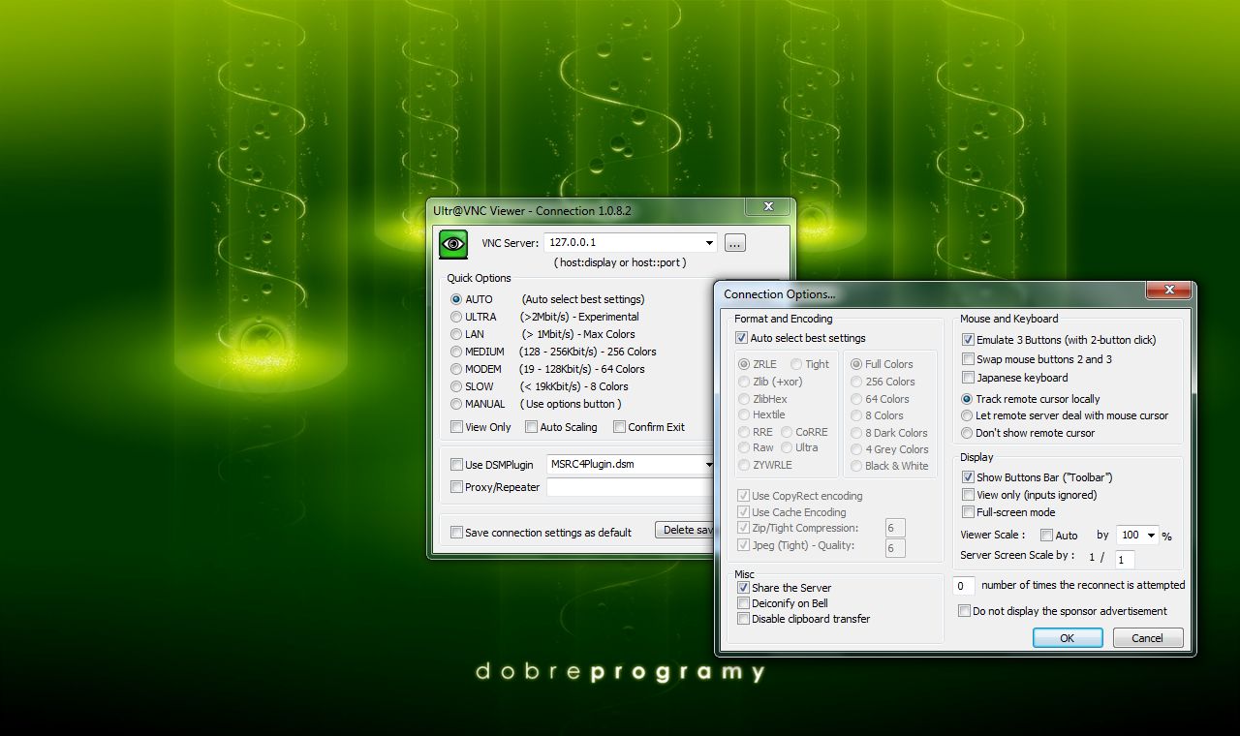Select the ULTRA quick option
Viewport: 1240px width, 736px height.
pos(456,317)
